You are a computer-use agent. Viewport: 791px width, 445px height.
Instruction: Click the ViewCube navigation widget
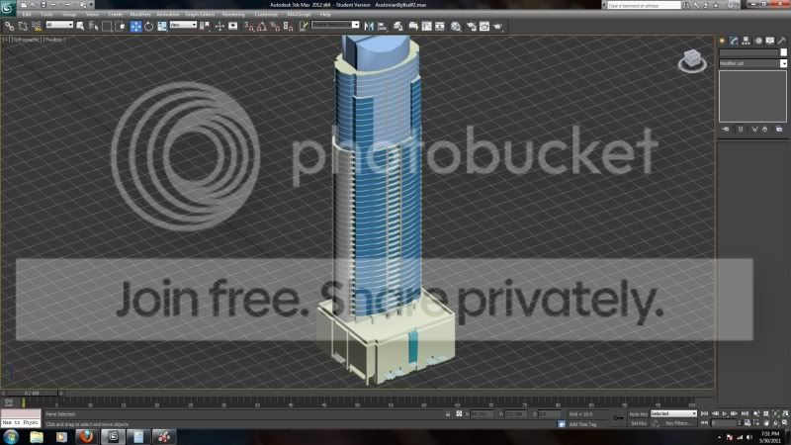tap(692, 61)
